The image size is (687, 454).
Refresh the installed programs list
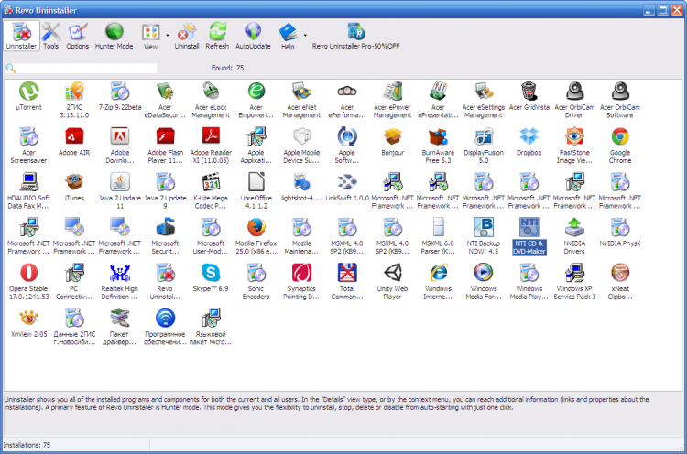217,36
